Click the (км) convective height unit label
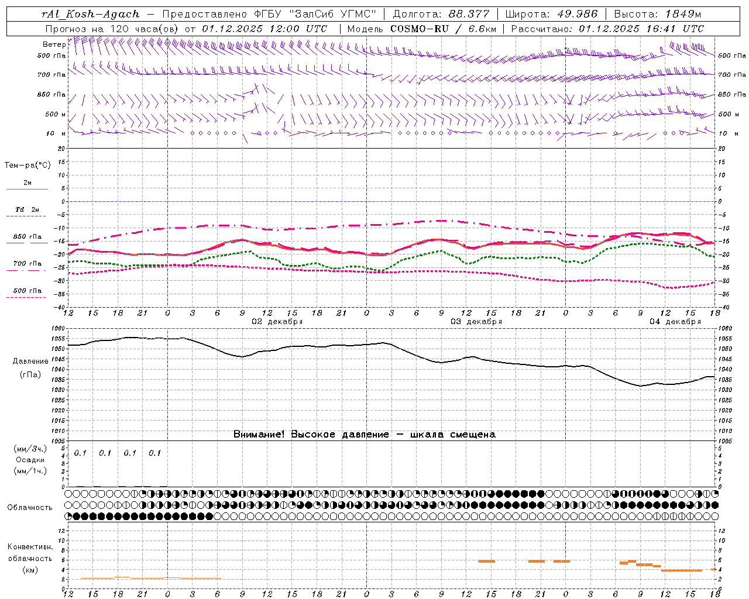The image size is (749, 599). pyautogui.click(x=30, y=570)
